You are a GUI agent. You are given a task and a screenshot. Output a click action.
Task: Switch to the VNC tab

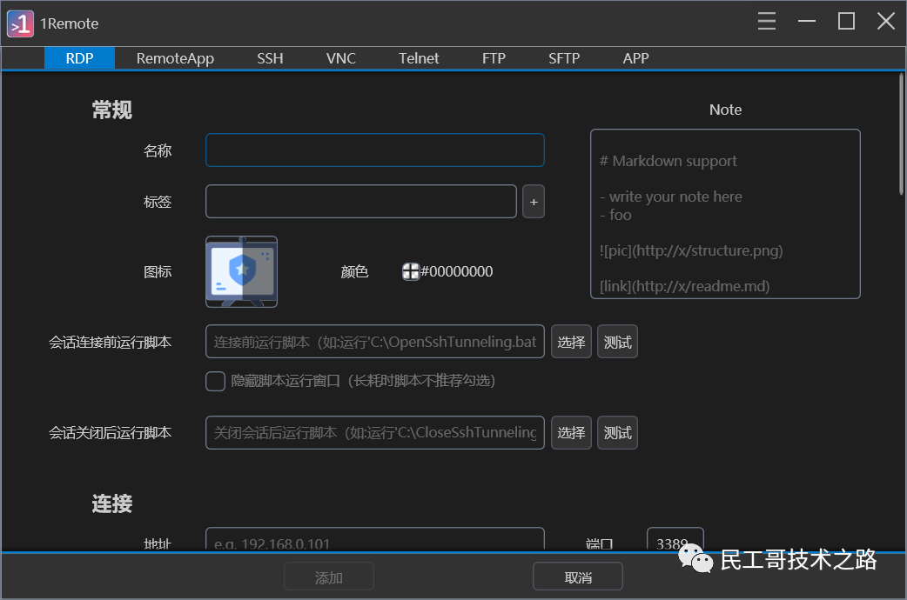click(341, 58)
